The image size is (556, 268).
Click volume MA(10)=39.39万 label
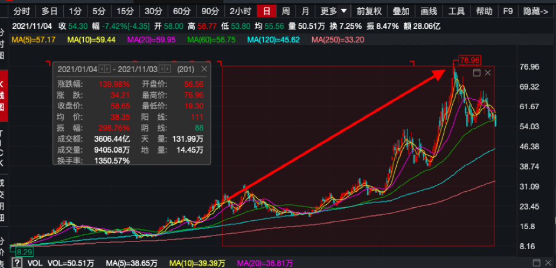197,263
